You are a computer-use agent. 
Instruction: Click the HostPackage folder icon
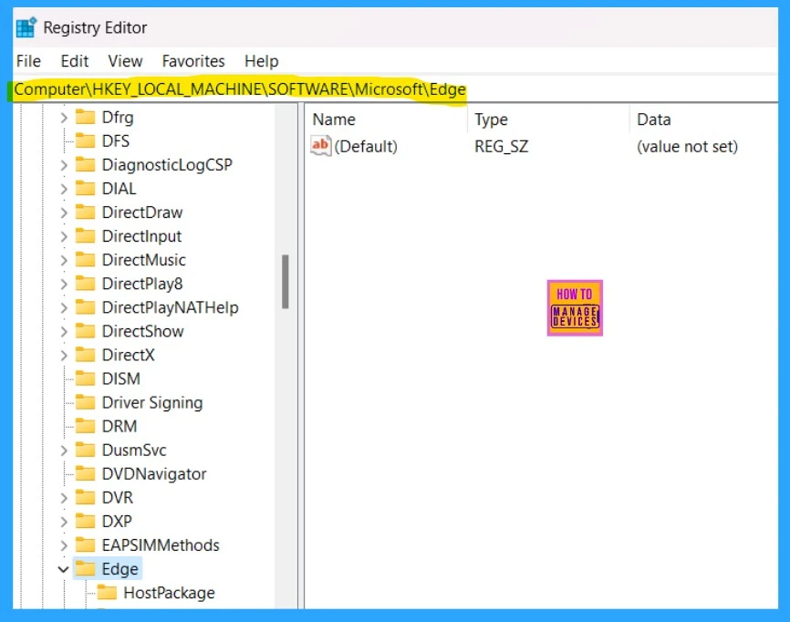pos(107,592)
